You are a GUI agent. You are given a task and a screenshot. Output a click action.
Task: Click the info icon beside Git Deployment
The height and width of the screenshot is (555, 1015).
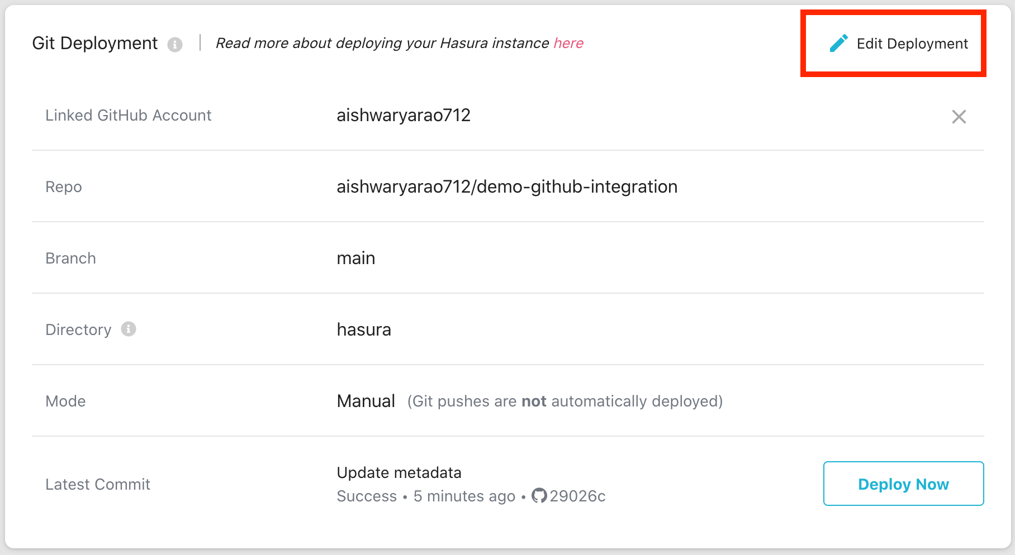pos(175,45)
